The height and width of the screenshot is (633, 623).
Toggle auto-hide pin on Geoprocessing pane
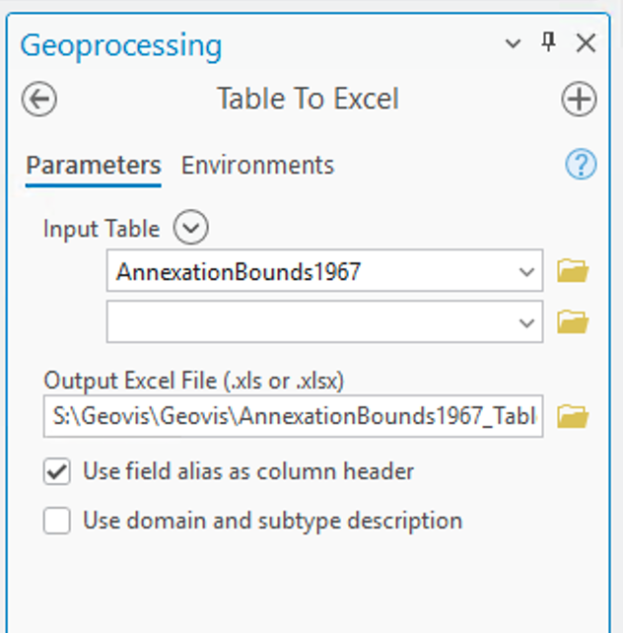coord(549,42)
